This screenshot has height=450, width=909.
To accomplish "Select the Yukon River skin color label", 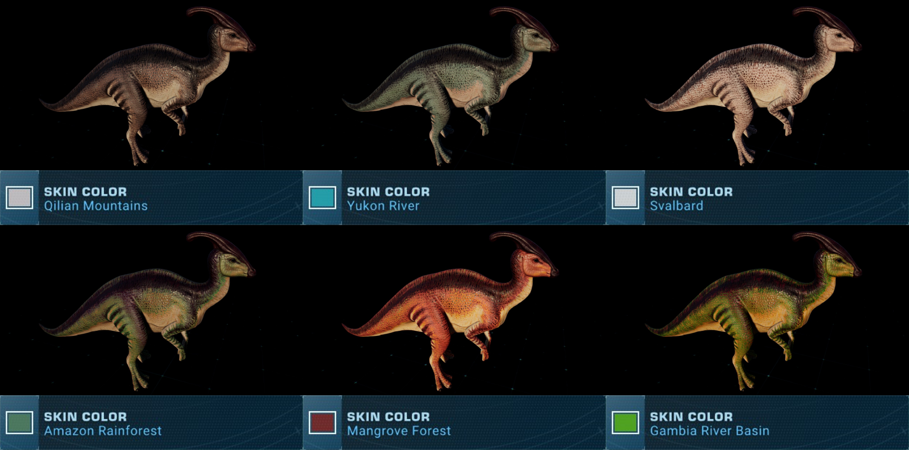I will (383, 206).
